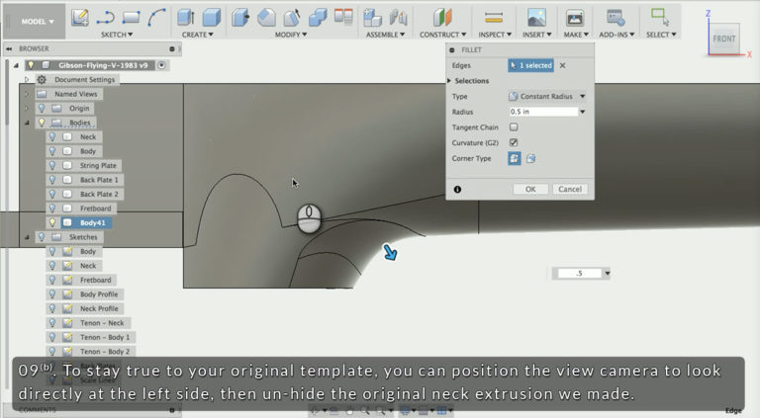Collapse the Bodies folder in browser

[x=27, y=123]
